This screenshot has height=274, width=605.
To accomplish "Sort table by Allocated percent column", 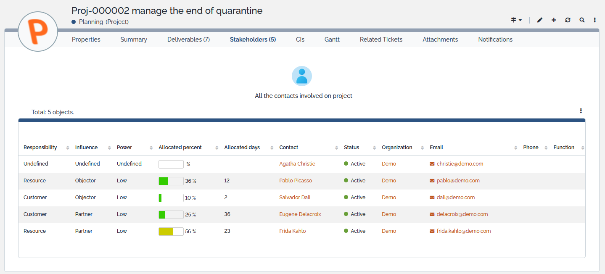I will [180, 148].
